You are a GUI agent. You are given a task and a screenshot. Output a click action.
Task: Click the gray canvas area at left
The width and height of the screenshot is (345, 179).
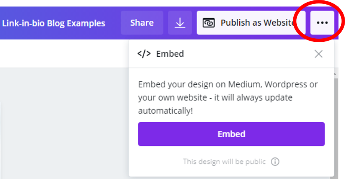(x=64, y=123)
